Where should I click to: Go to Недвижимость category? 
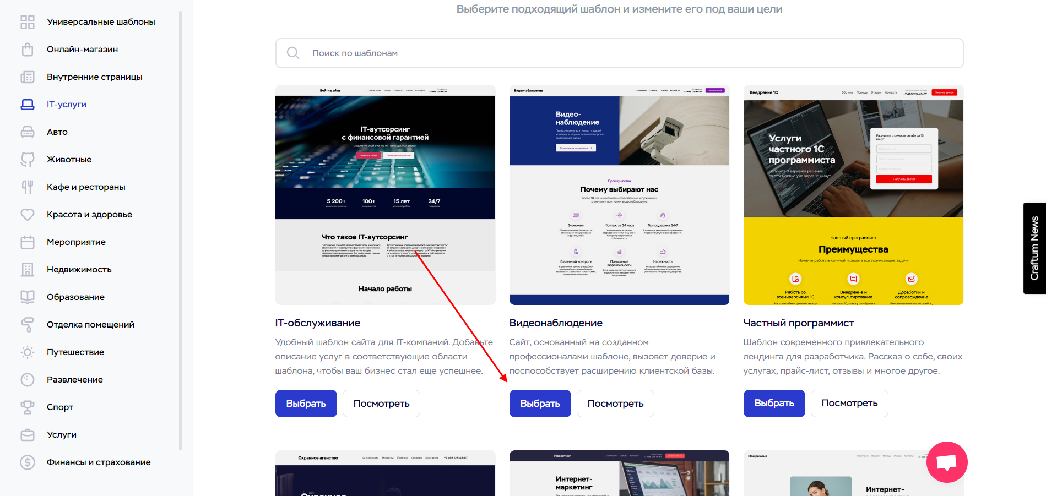(x=79, y=270)
